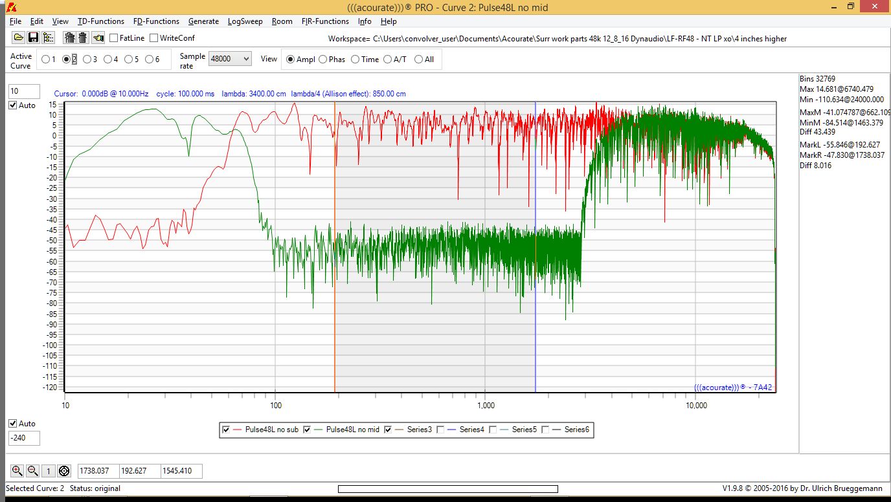This screenshot has width=891, height=502.
Task: Switch view to Phas radio option
Action: (x=322, y=60)
